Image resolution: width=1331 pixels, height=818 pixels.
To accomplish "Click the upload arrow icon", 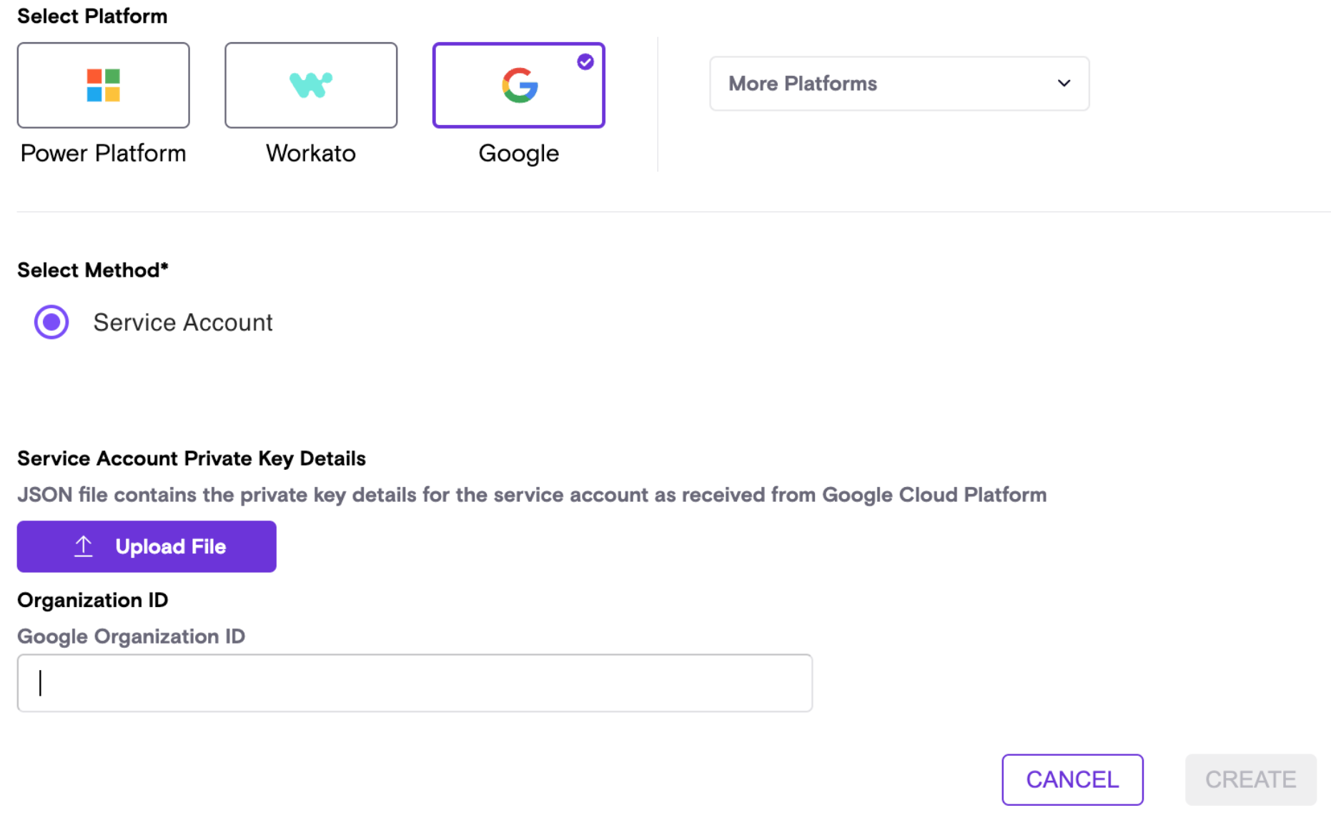I will pos(84,546).
